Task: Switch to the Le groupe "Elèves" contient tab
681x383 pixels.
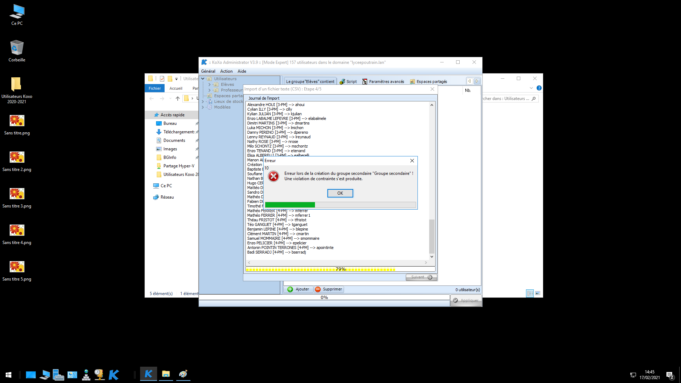Action: (x=310, y=82)
